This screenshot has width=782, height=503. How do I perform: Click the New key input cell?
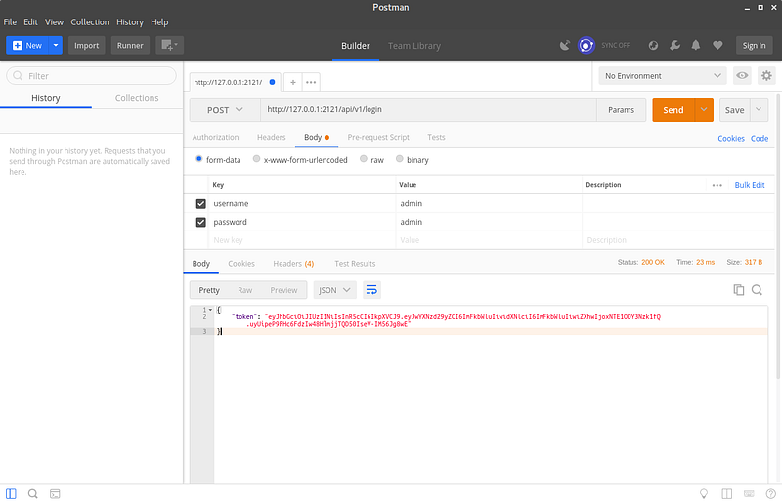[x=302, y=240]
